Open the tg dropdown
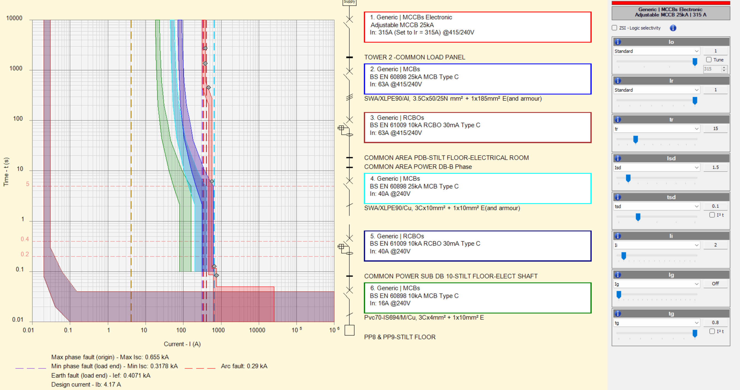 [x=656, y=323]
